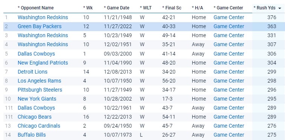Click the Chicago Cardinals link
This screenshot has height=140, width=285.
click(39, 126)
